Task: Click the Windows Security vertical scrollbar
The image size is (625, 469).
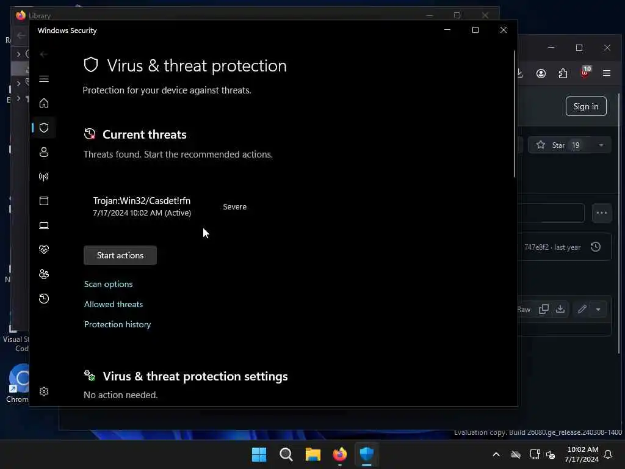Action: [515, 114]
